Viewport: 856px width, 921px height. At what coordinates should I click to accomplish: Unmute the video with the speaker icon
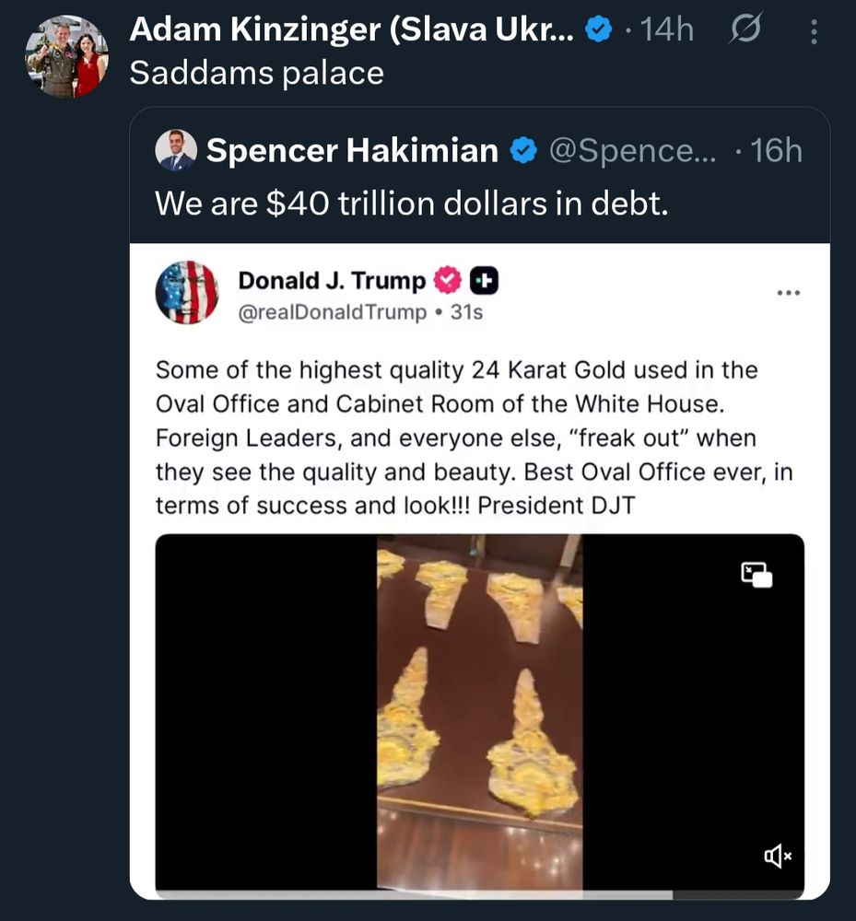click(x=778, y=856)
